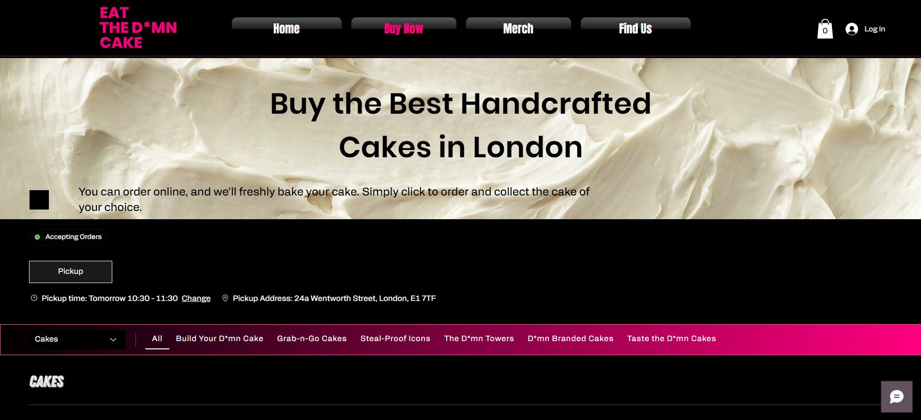This screenshot has height=420, width=921.
Task: Open the Buy Now menu item
Action: point(404,29)
